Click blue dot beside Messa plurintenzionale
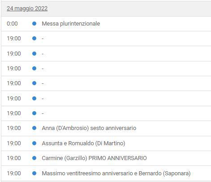The height and width of the screenshot is (182, 211). point(34,24)
